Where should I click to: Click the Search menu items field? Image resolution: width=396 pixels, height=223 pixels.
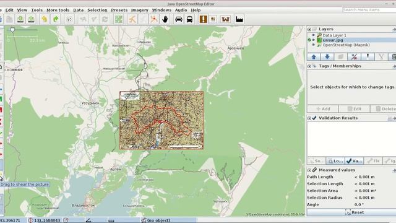[369, 10]
